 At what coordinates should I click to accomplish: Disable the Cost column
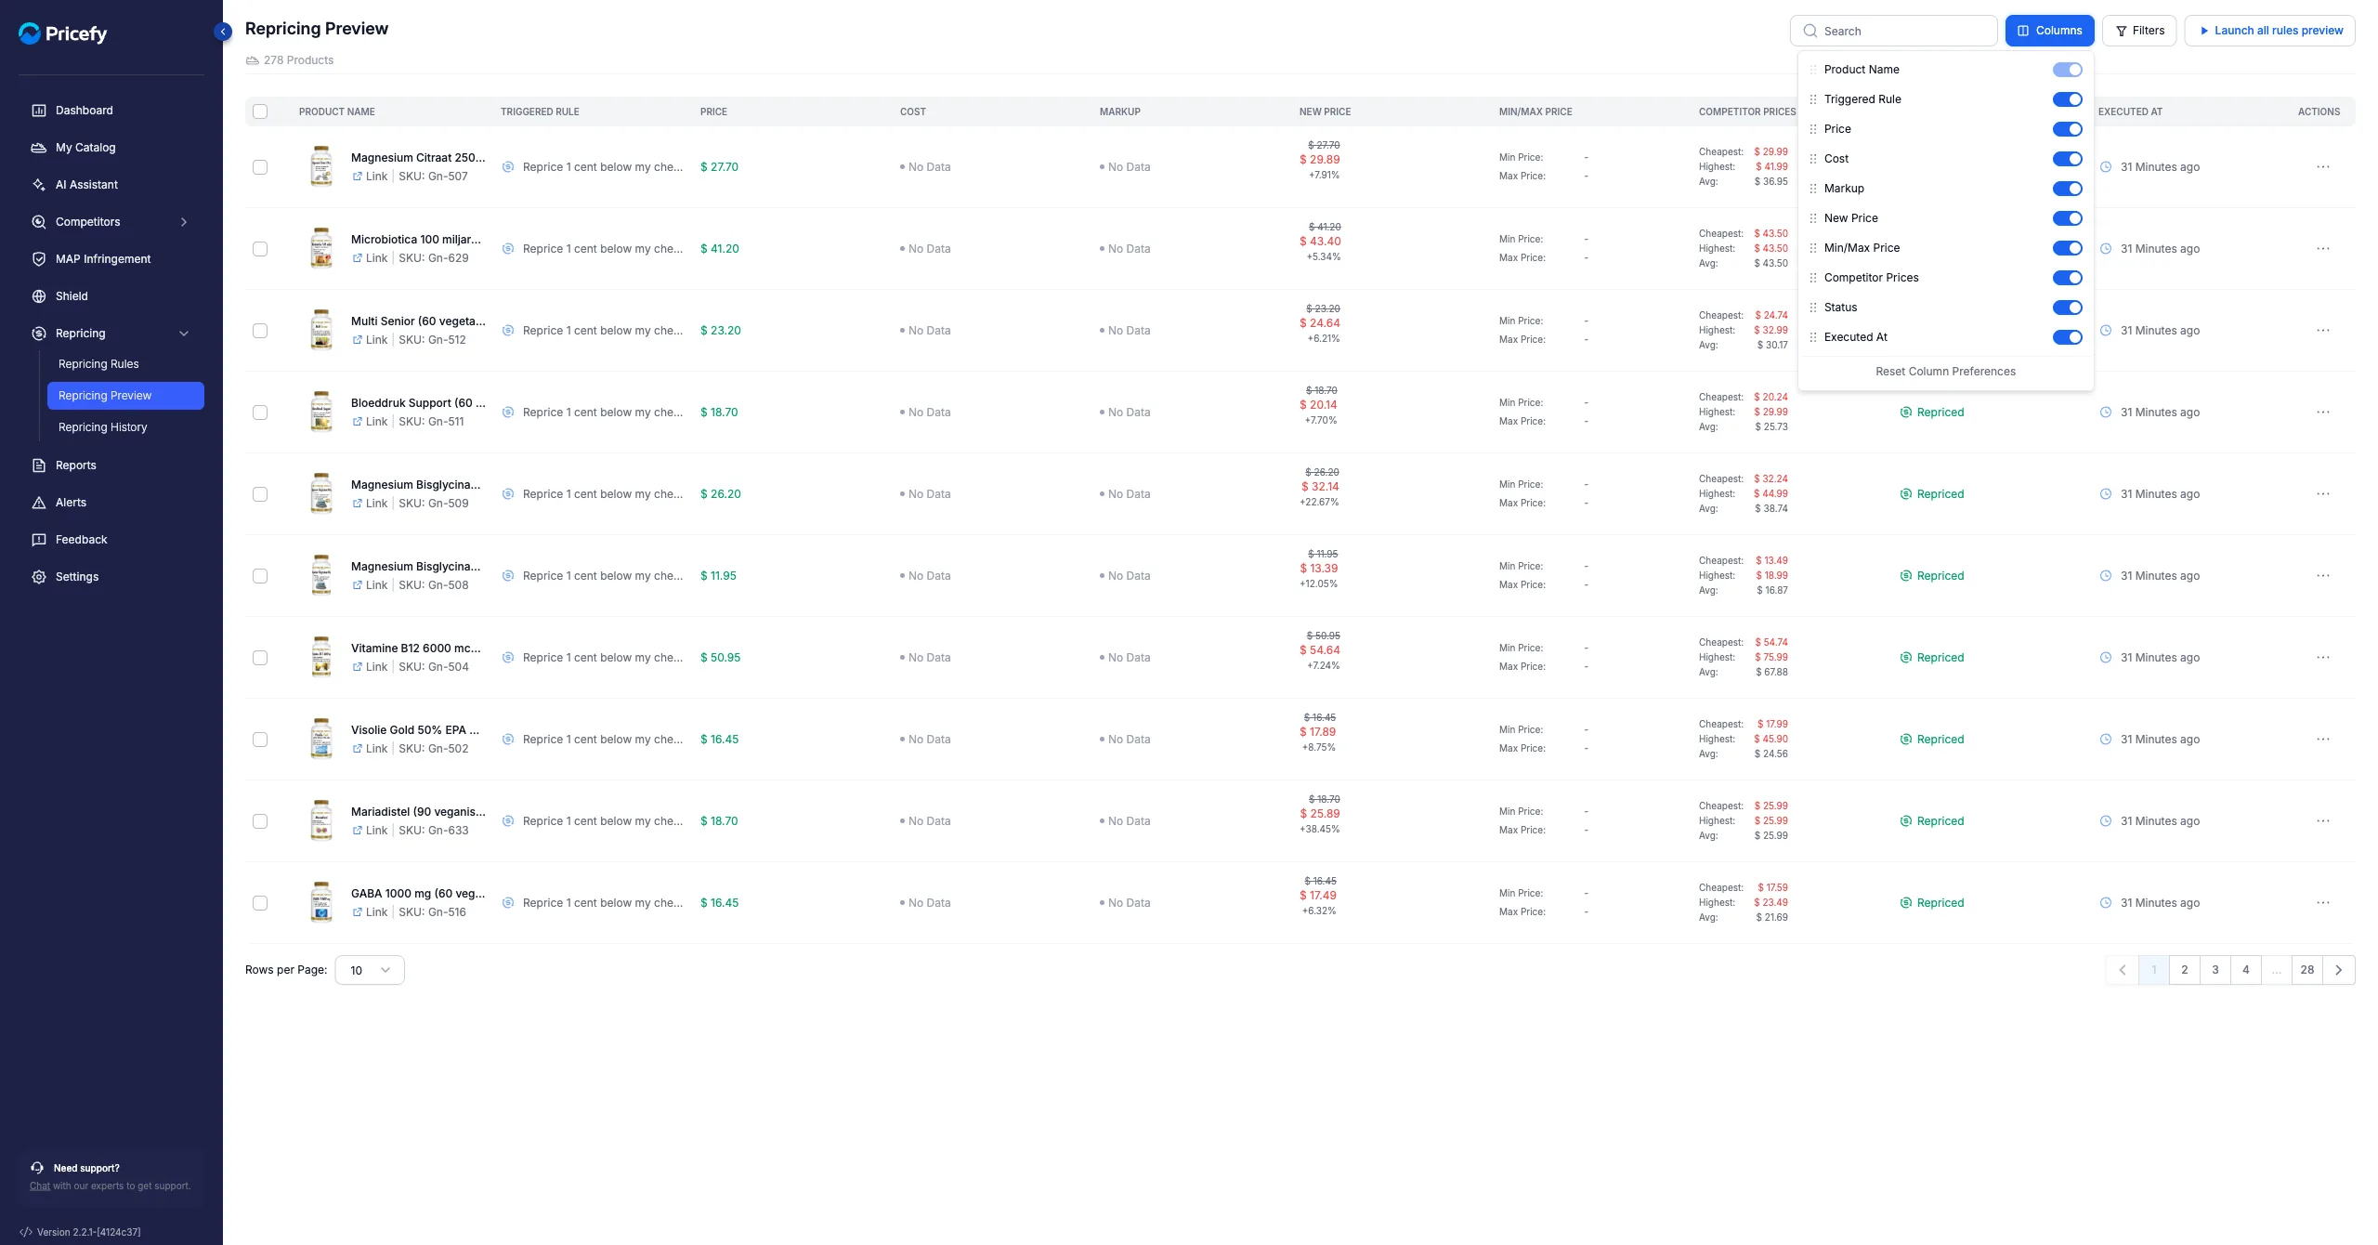click(2067, 159)
